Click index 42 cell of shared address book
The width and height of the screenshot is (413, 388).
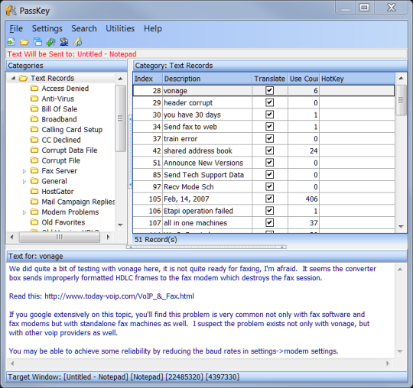(148, 150)
